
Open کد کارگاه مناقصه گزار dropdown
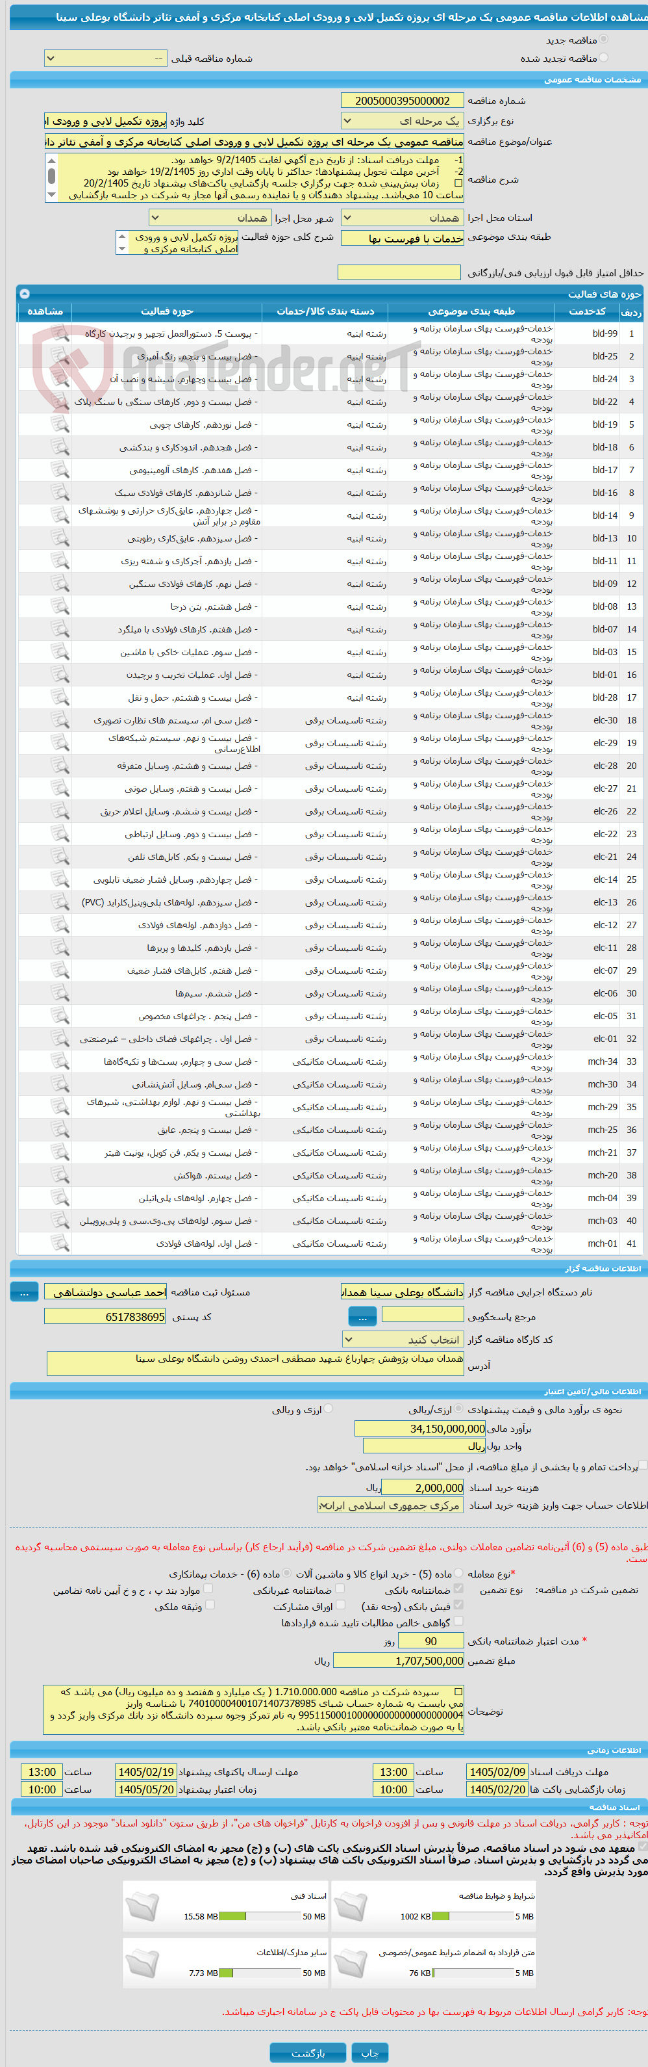[x=403, y=1339]
